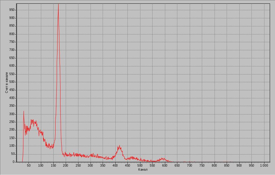Select the x-axis label 700
This screenshot has width=275, height=175.
(x=190, y=165)
